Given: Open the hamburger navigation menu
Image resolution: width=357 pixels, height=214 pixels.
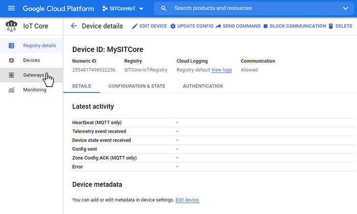Looking at the screenshot, I should [x=11, y=9].
